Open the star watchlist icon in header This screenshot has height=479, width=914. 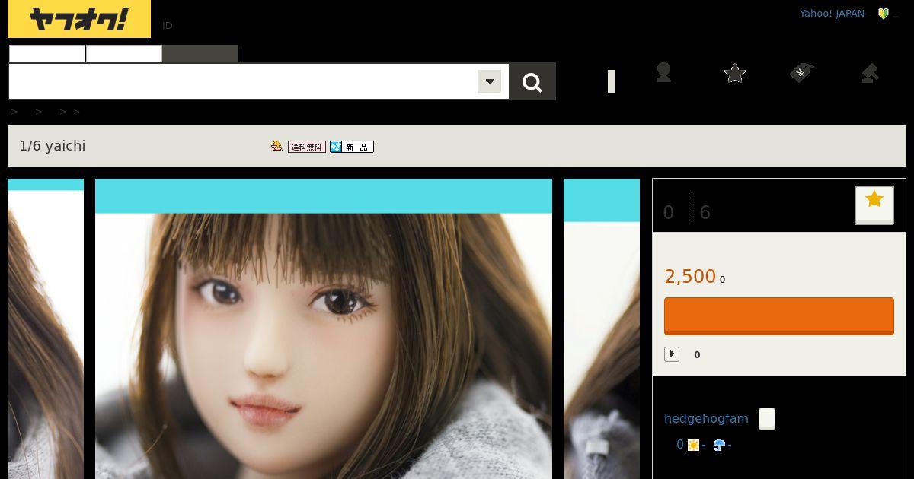click(735, 73)
